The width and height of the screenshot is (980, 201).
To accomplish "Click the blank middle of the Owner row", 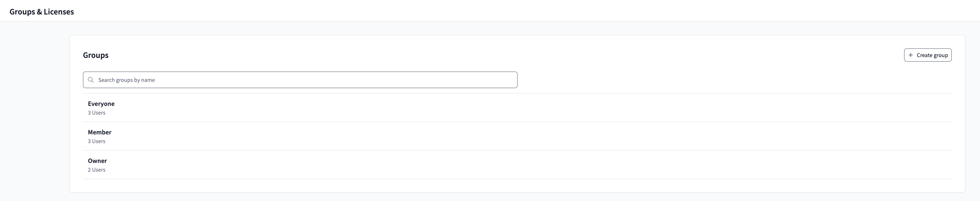I will pos(517,165).
